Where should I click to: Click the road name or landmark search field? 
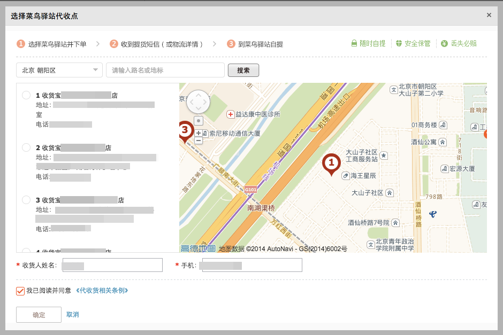165,70
